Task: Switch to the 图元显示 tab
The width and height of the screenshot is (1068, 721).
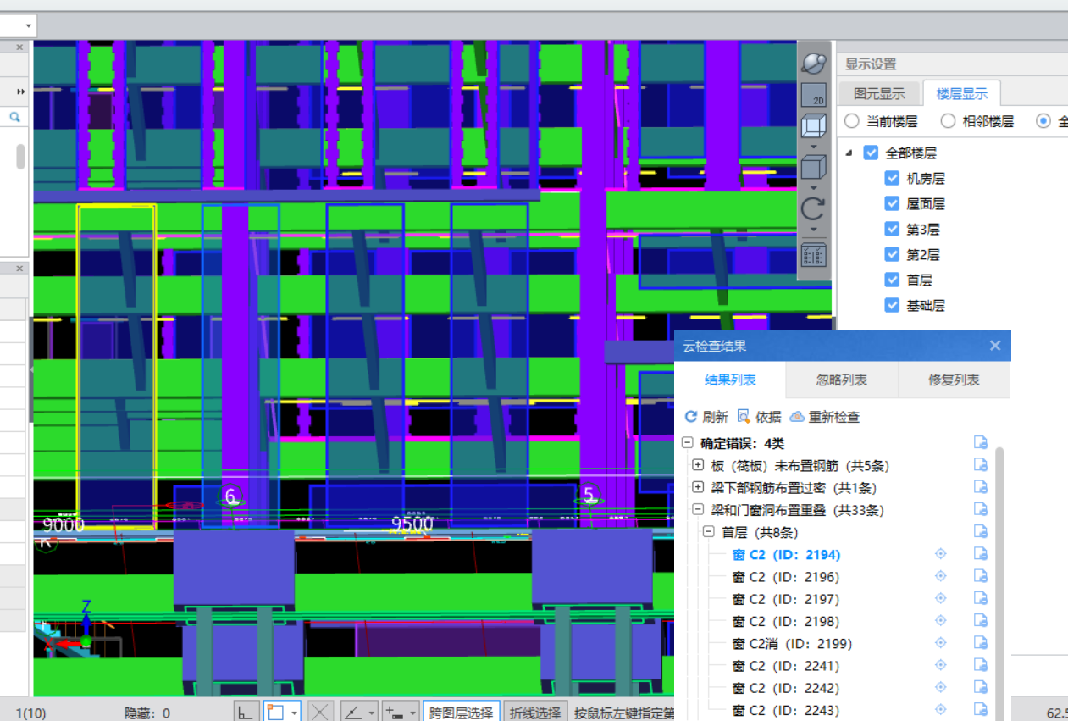Action: 879,93
